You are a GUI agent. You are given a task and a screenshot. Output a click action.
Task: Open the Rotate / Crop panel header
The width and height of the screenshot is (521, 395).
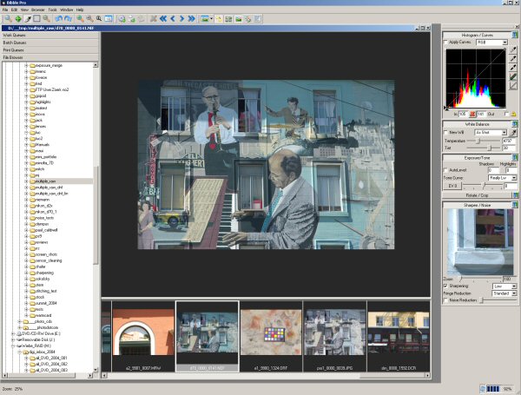477,195
